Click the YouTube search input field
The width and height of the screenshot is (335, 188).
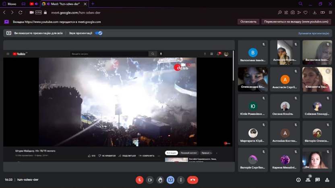109,54
